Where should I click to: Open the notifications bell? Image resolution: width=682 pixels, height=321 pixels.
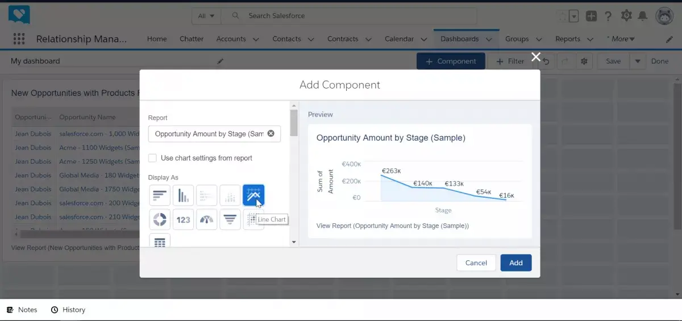pos(643,16)
